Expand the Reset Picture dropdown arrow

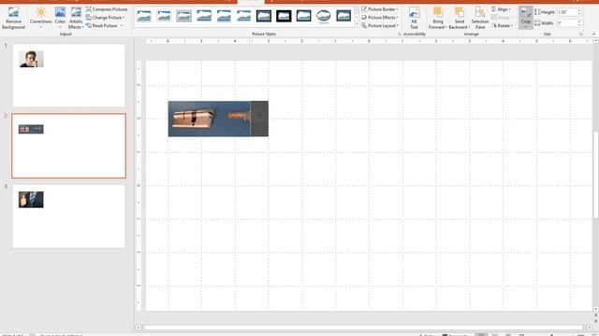122,26
